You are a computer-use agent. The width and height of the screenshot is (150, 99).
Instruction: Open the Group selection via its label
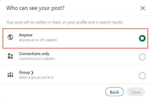[25, 72]
